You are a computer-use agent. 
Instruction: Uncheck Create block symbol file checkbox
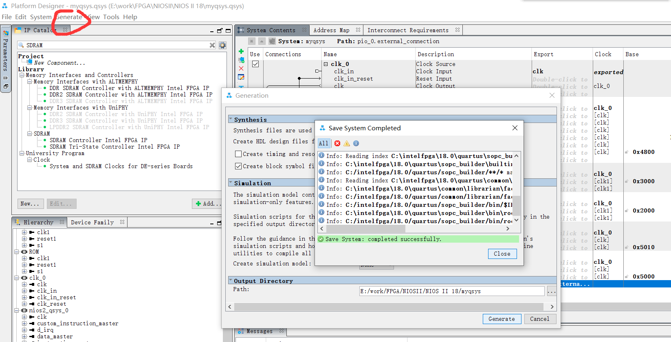click(x=238, y=166)
